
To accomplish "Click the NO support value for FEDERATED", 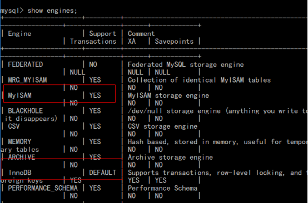I will 93,64.
